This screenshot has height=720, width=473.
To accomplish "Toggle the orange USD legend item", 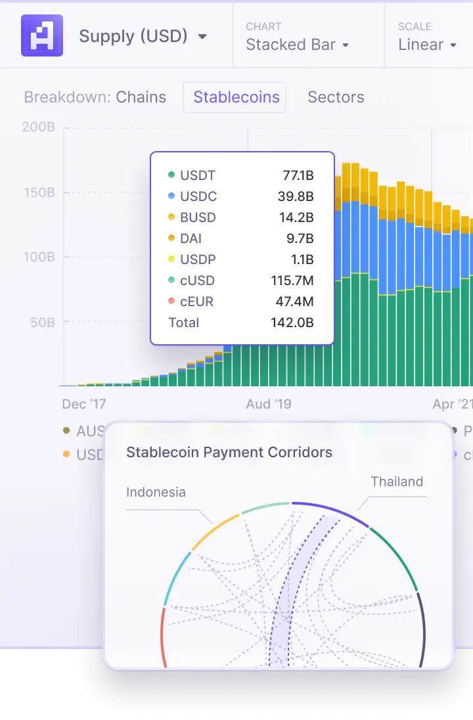I will coord(84,455).
